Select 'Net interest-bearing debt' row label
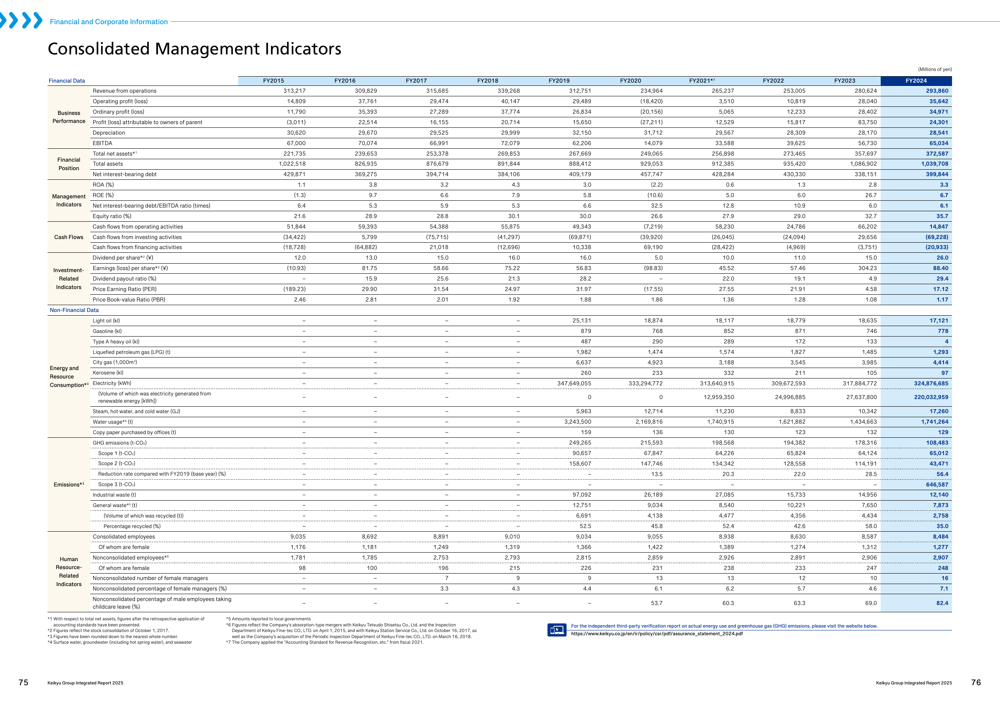Viewport: 1000px width, 707px height. 125,174
